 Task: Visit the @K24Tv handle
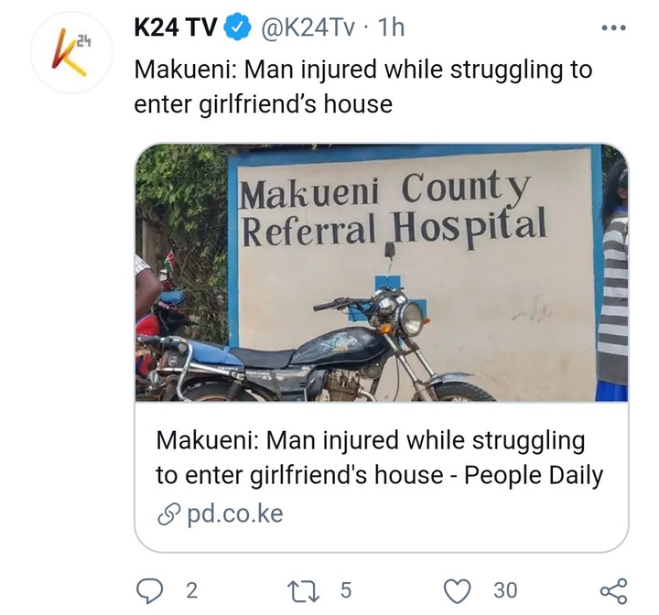[x=308, y=27]
